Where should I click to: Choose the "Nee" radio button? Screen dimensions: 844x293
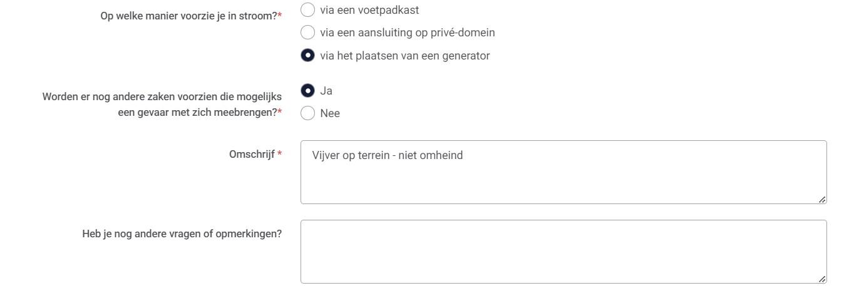[x=307, y=113]
